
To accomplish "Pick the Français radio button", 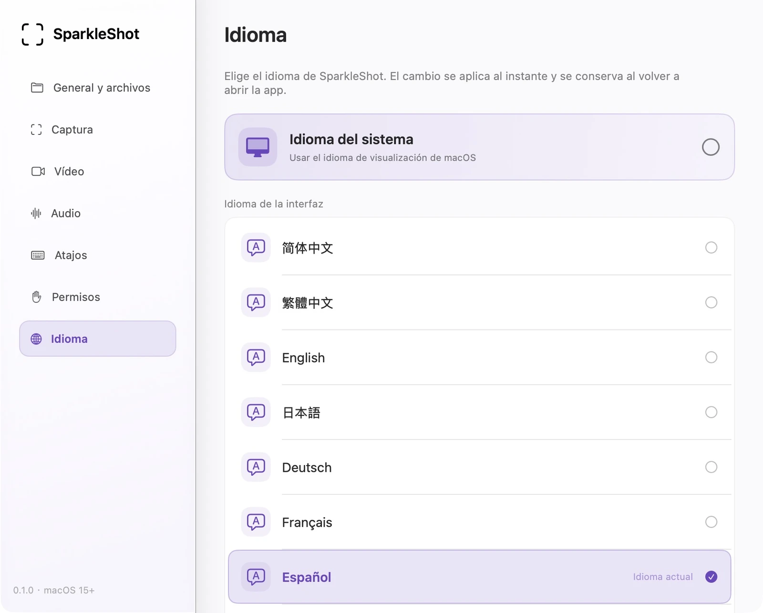I will point(711,521).
